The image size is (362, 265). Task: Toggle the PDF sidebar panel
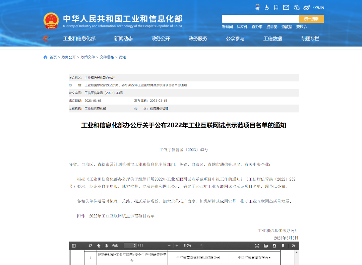pos(74,246)
